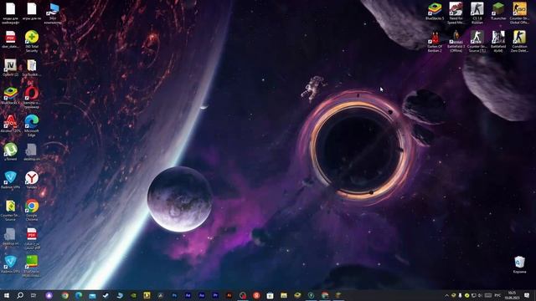Select the Battlefield 2 (Offline) shortcut

456,41
